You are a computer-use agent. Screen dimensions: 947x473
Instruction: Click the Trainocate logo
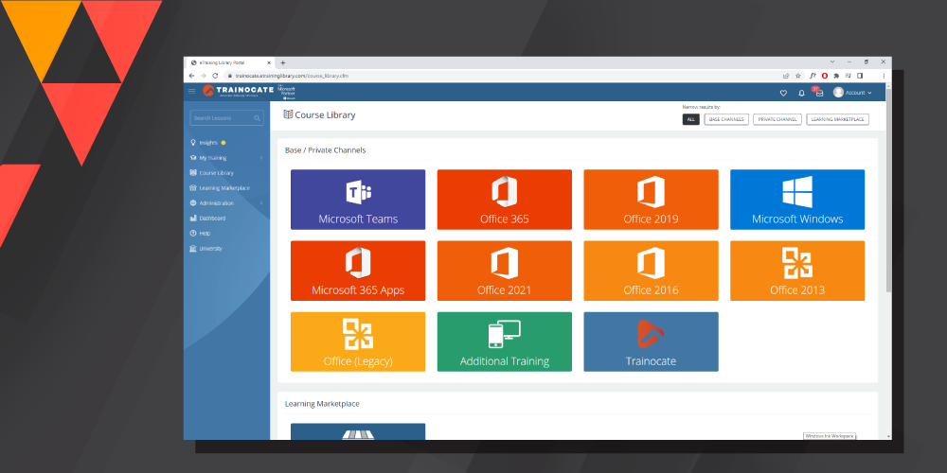point(238,91)
